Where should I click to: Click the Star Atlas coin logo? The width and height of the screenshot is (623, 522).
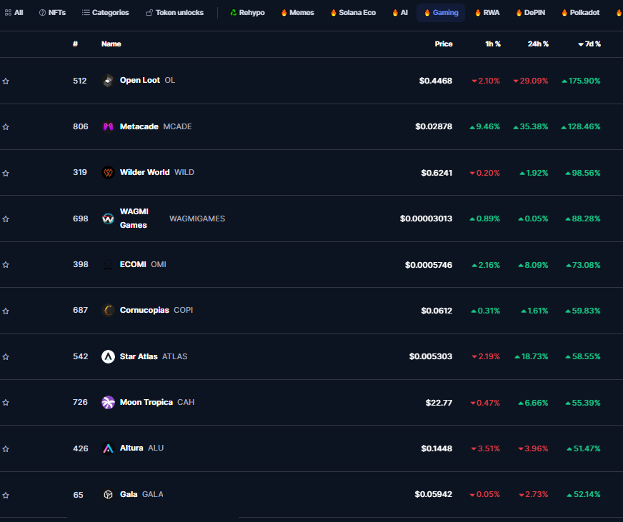click(108, 356)
